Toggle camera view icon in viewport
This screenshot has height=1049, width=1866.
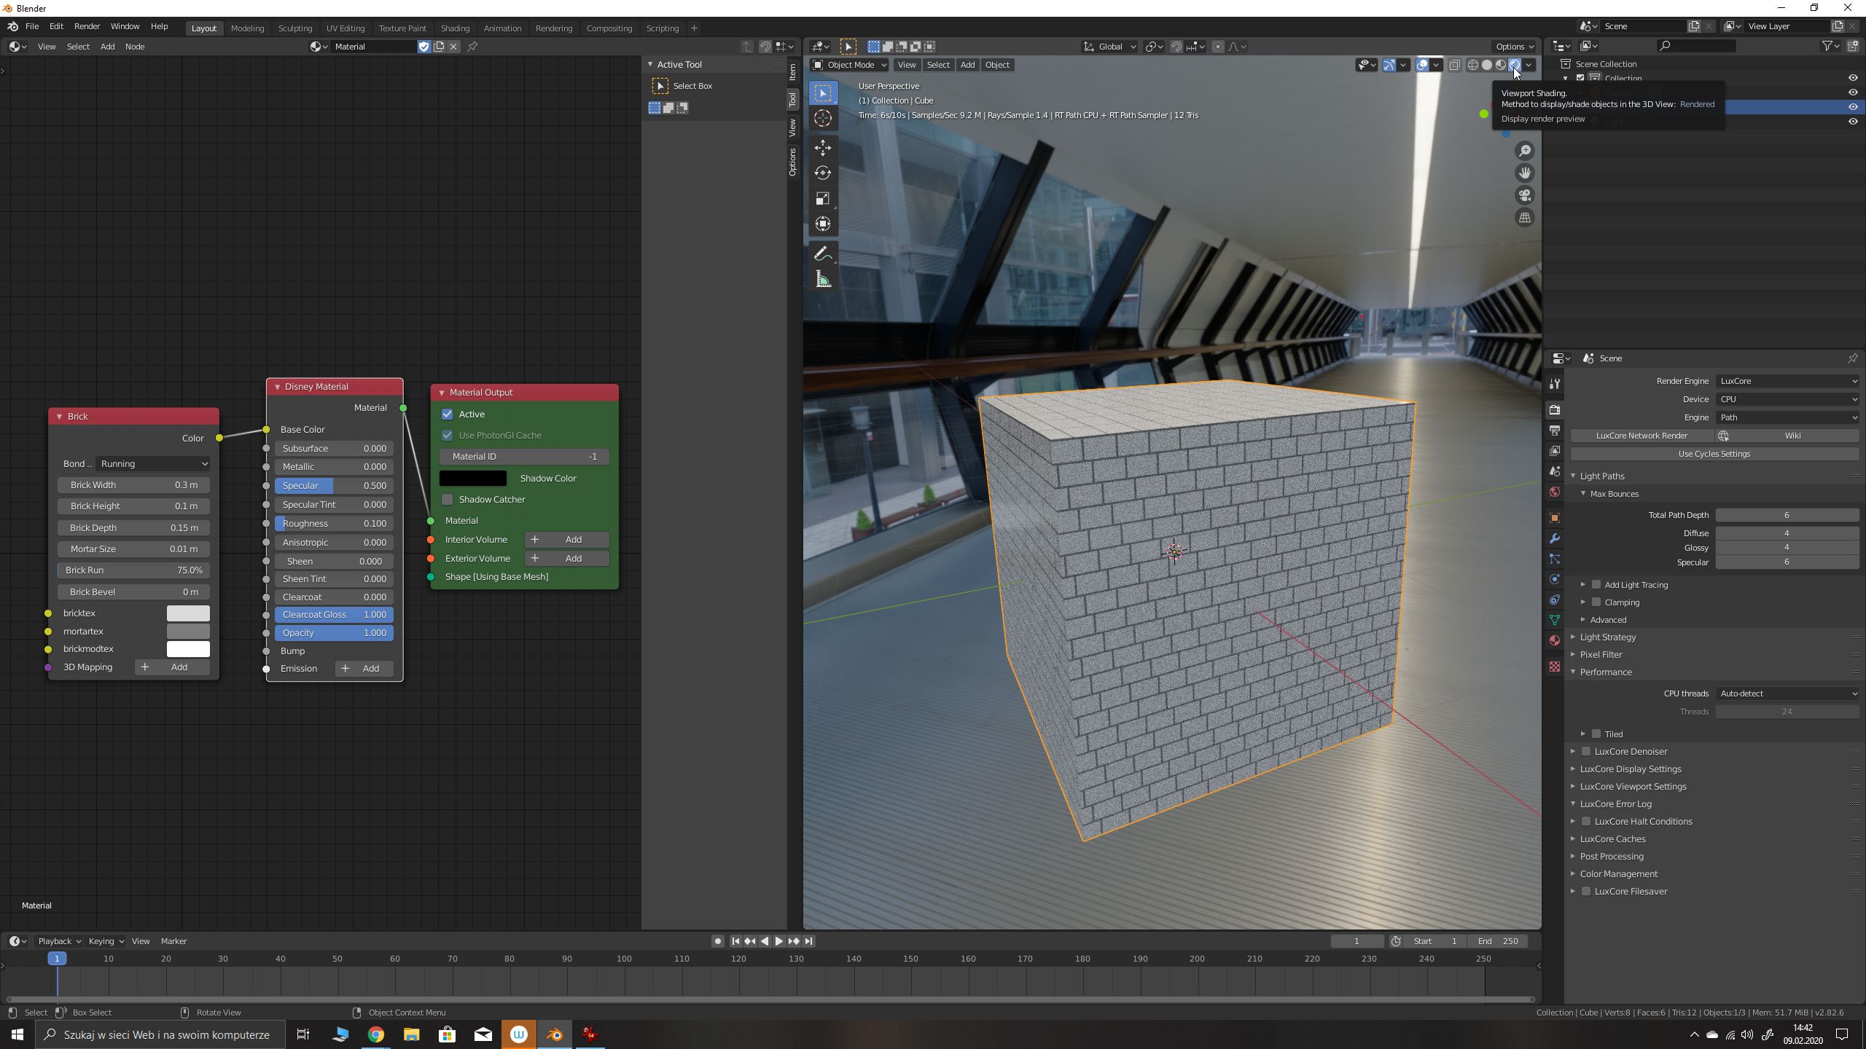click(x=1525, y=195)
